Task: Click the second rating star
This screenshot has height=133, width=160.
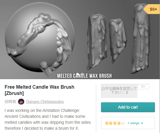Action: click(111, 123)
